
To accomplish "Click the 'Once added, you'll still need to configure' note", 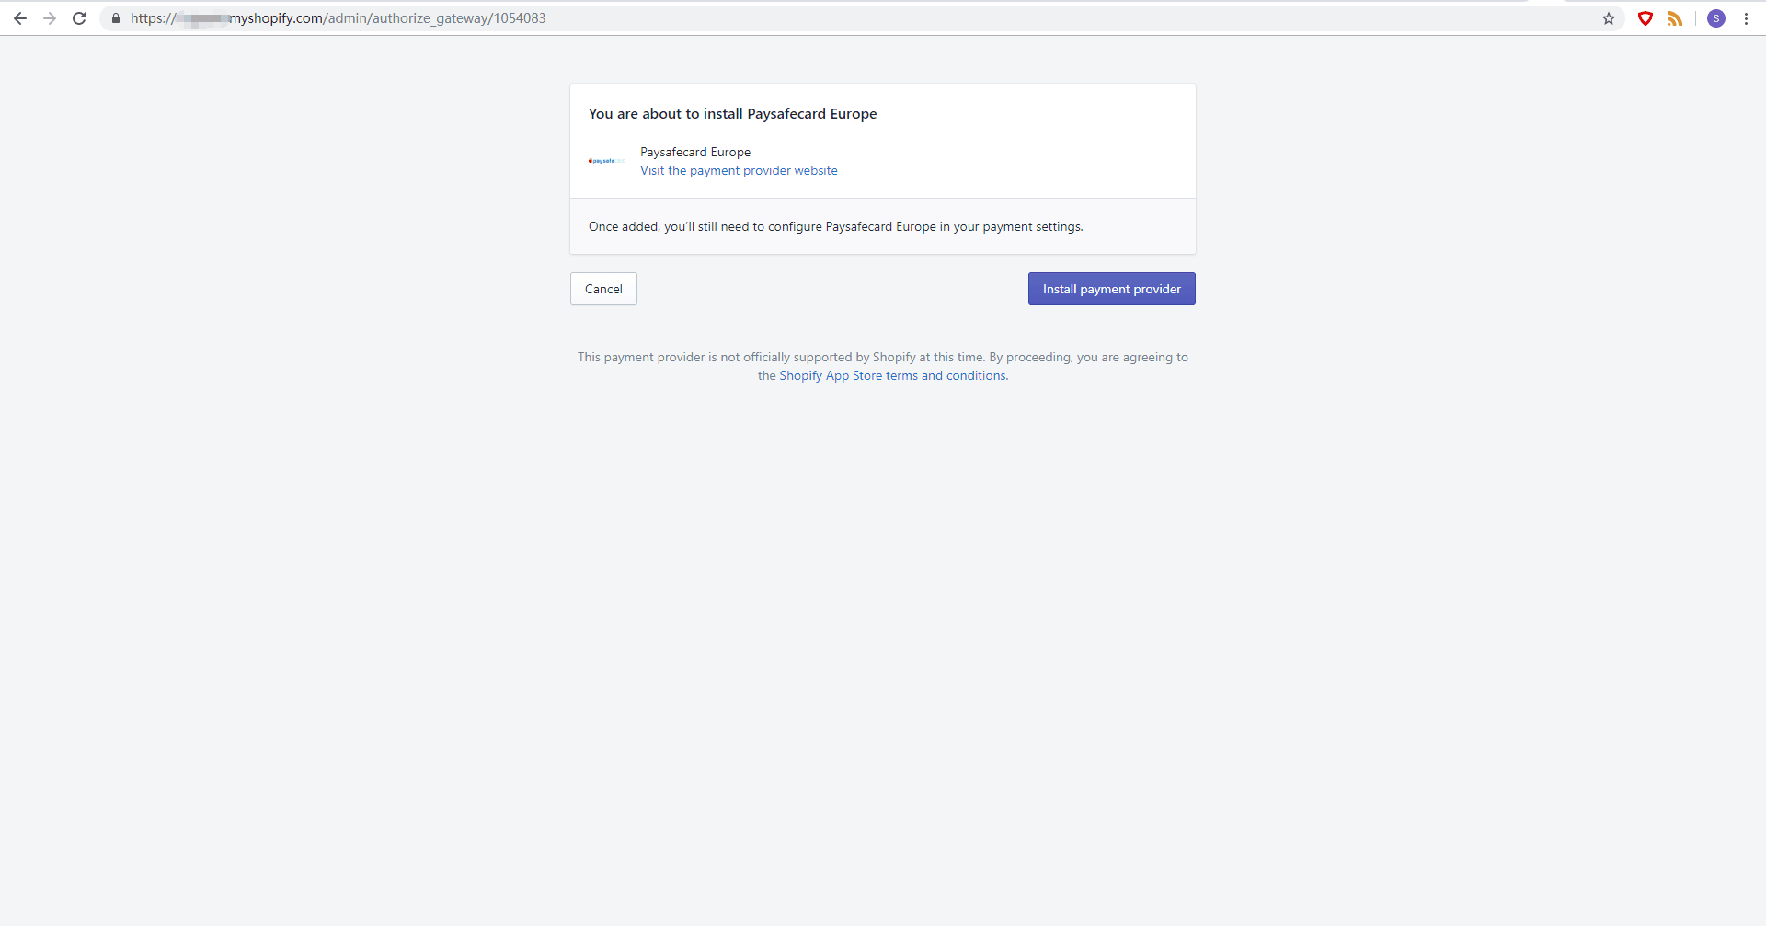I will click(x=835, y=226).
